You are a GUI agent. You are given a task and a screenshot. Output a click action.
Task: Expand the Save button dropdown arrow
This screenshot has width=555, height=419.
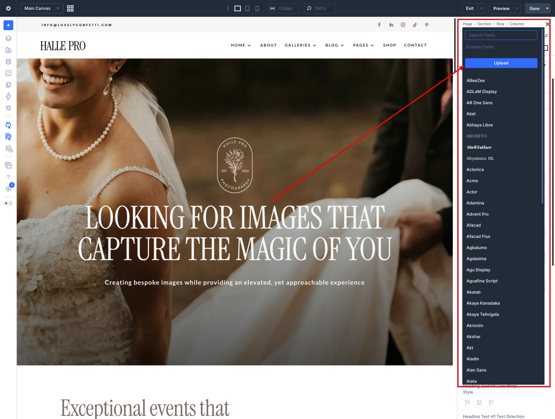(548, 8)
